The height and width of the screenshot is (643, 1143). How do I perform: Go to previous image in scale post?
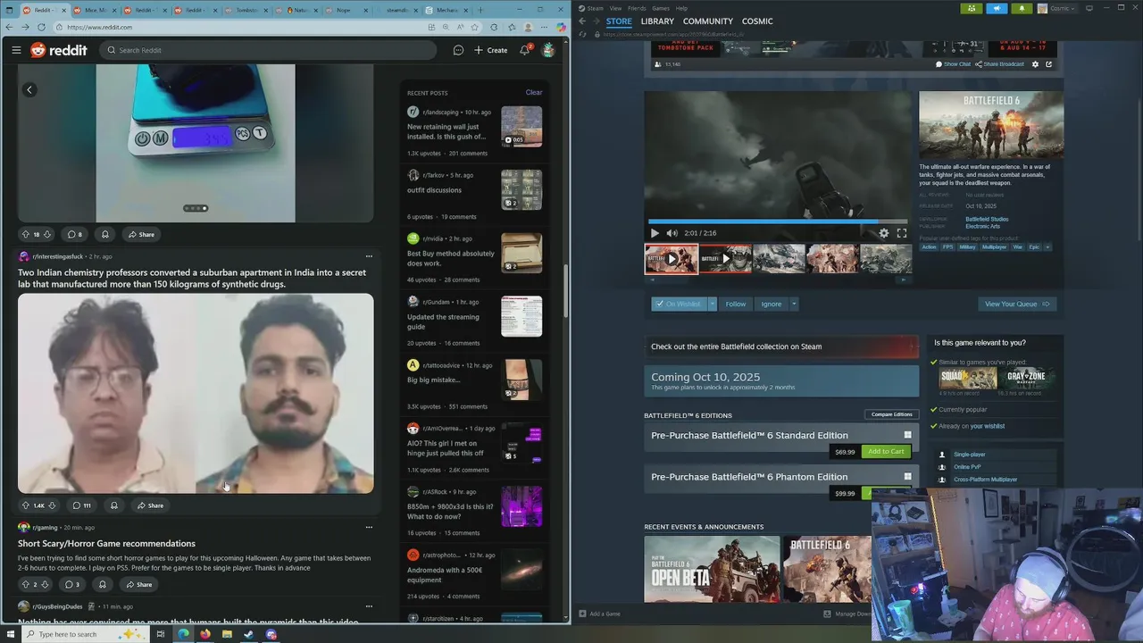29,89
